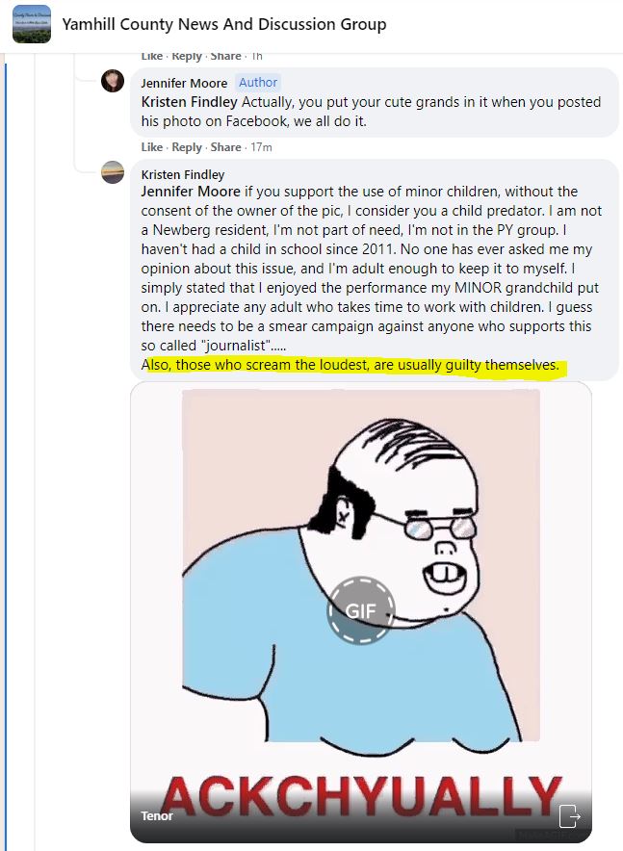Click Reply on the partially hidden top comment
This screenshot has width=623, height=851.
tap(187, 56)
